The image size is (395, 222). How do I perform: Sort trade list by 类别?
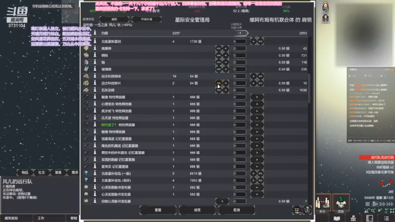coord(114,19)
